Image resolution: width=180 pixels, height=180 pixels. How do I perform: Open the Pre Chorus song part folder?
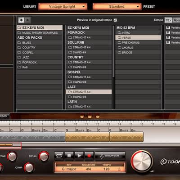pyautogui.click(x=138, y=43)
